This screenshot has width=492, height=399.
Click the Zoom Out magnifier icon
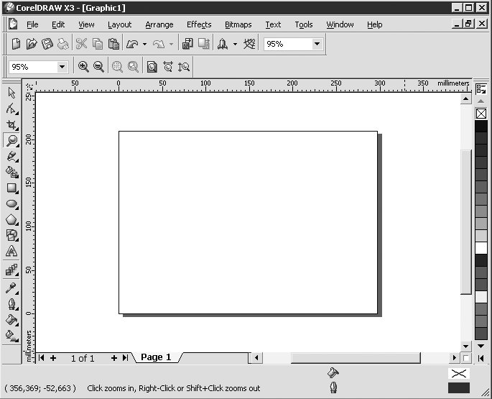(x=98, y=67)
